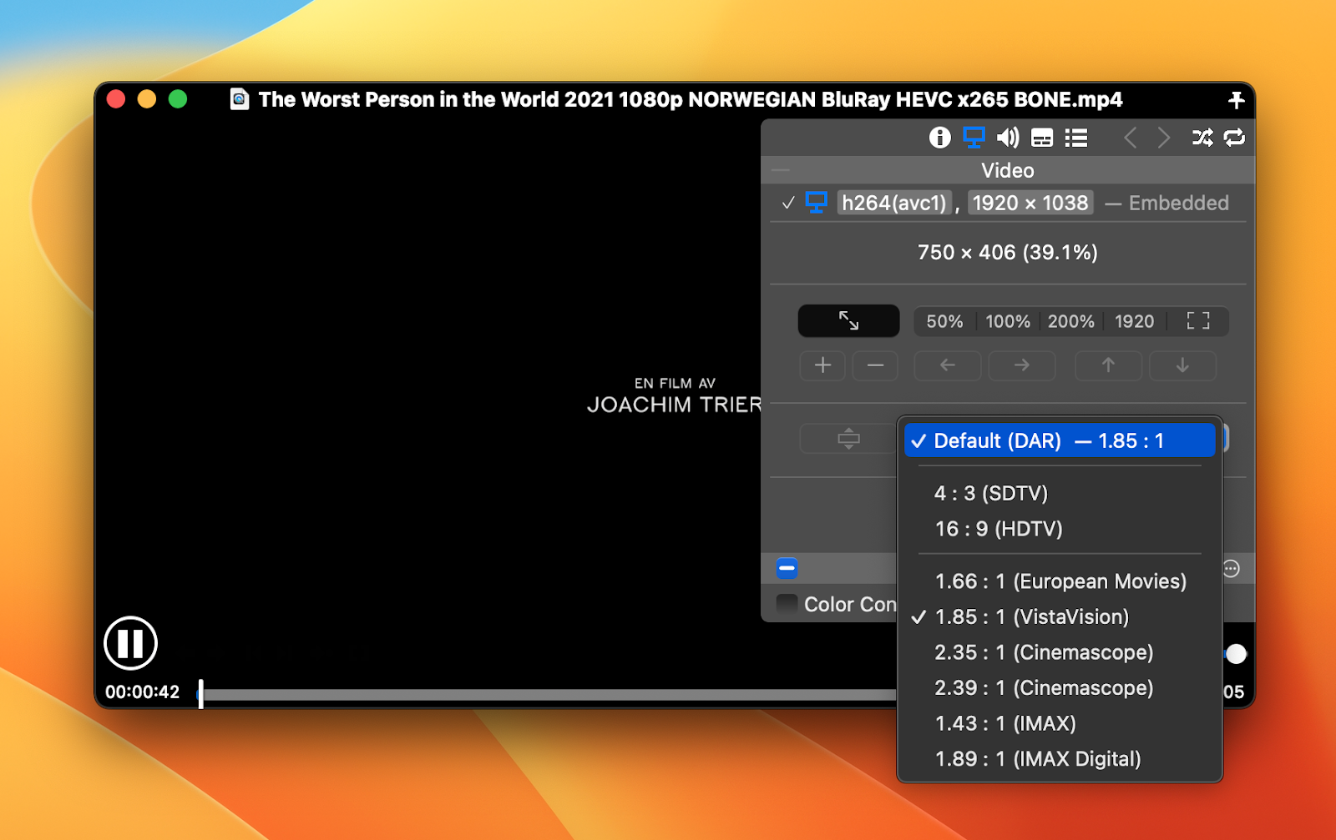This screenshot has height=840, width=1336.
Task: Go to next item chevron
Action: 1164,138
